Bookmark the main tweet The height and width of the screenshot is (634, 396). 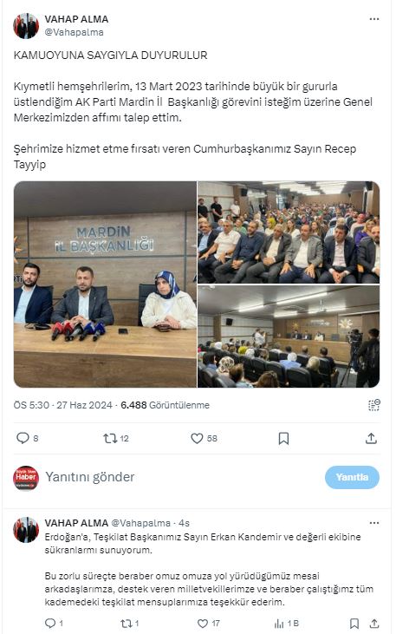point(283,438)
